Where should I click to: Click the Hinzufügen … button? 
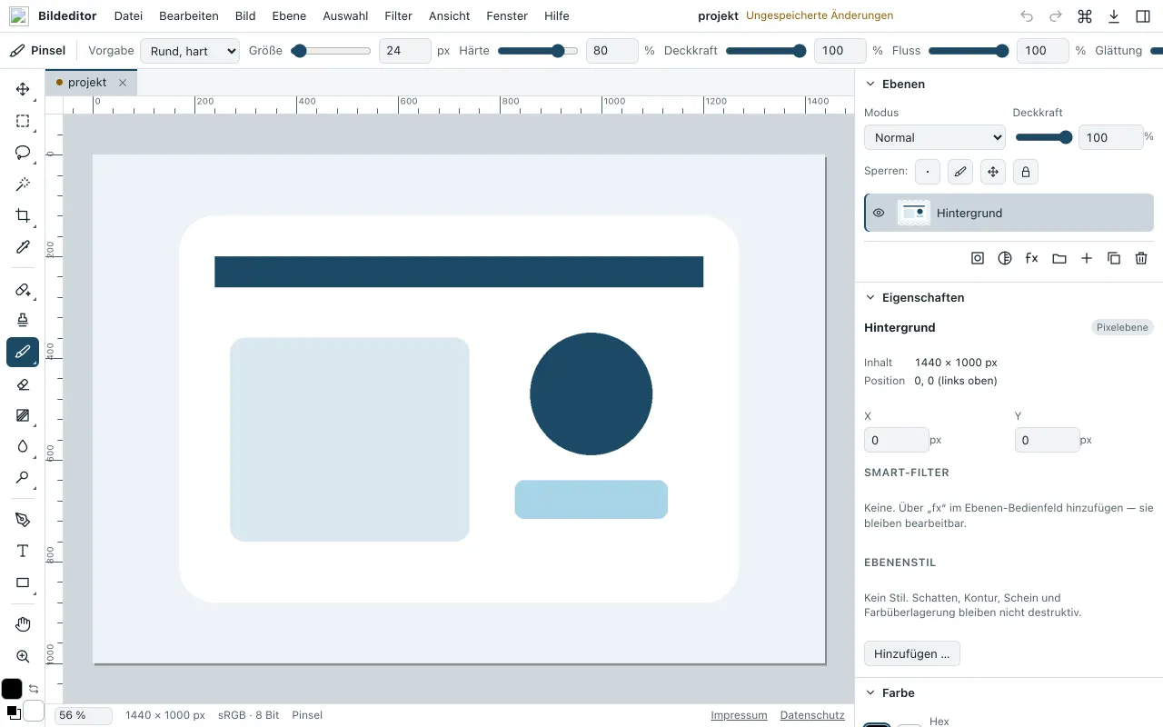tap(911, 653)
